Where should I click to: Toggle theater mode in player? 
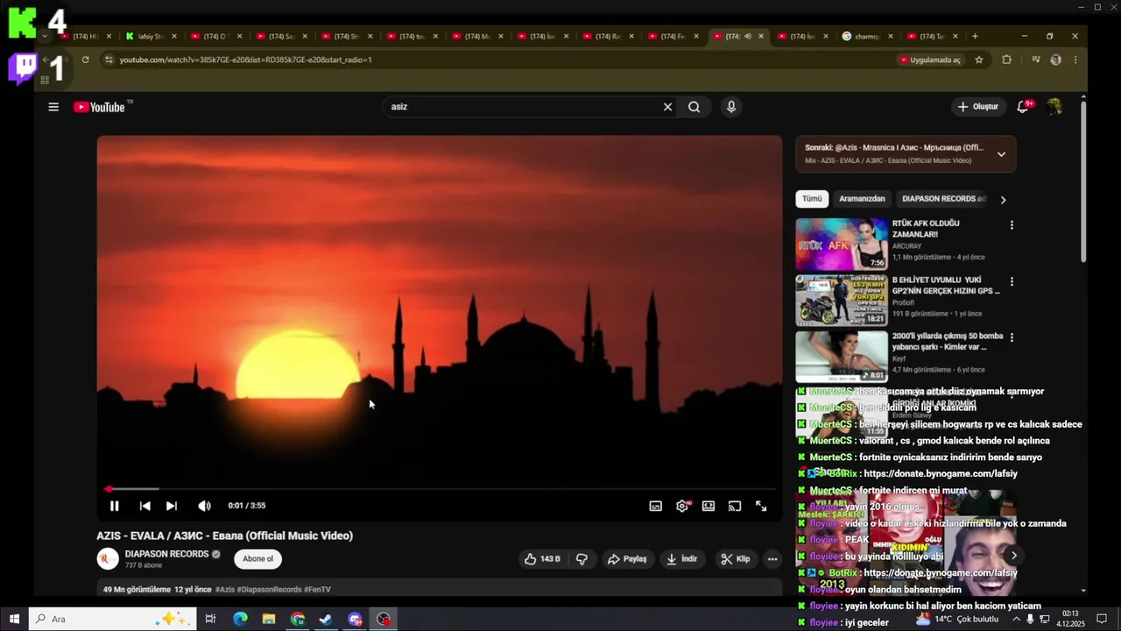click(x=709, y=506)
